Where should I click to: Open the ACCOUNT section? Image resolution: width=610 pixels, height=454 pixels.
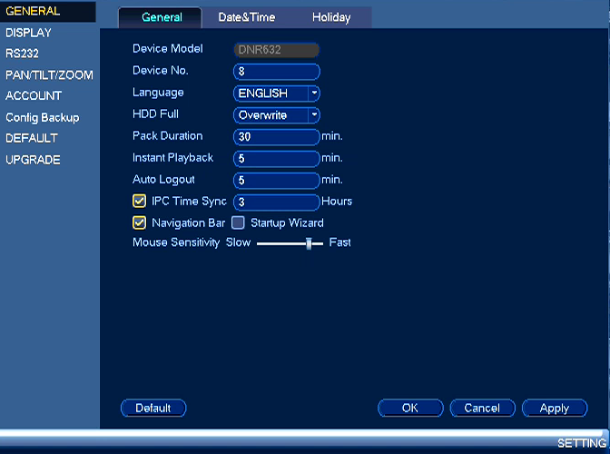tap(34, 95)
